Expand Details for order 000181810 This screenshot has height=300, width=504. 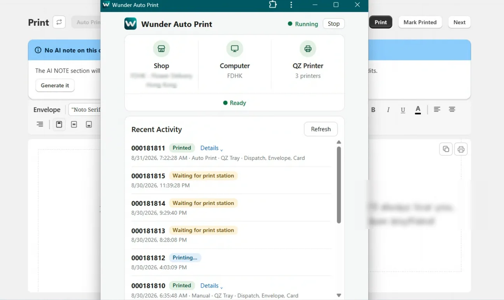pos(212,286)
